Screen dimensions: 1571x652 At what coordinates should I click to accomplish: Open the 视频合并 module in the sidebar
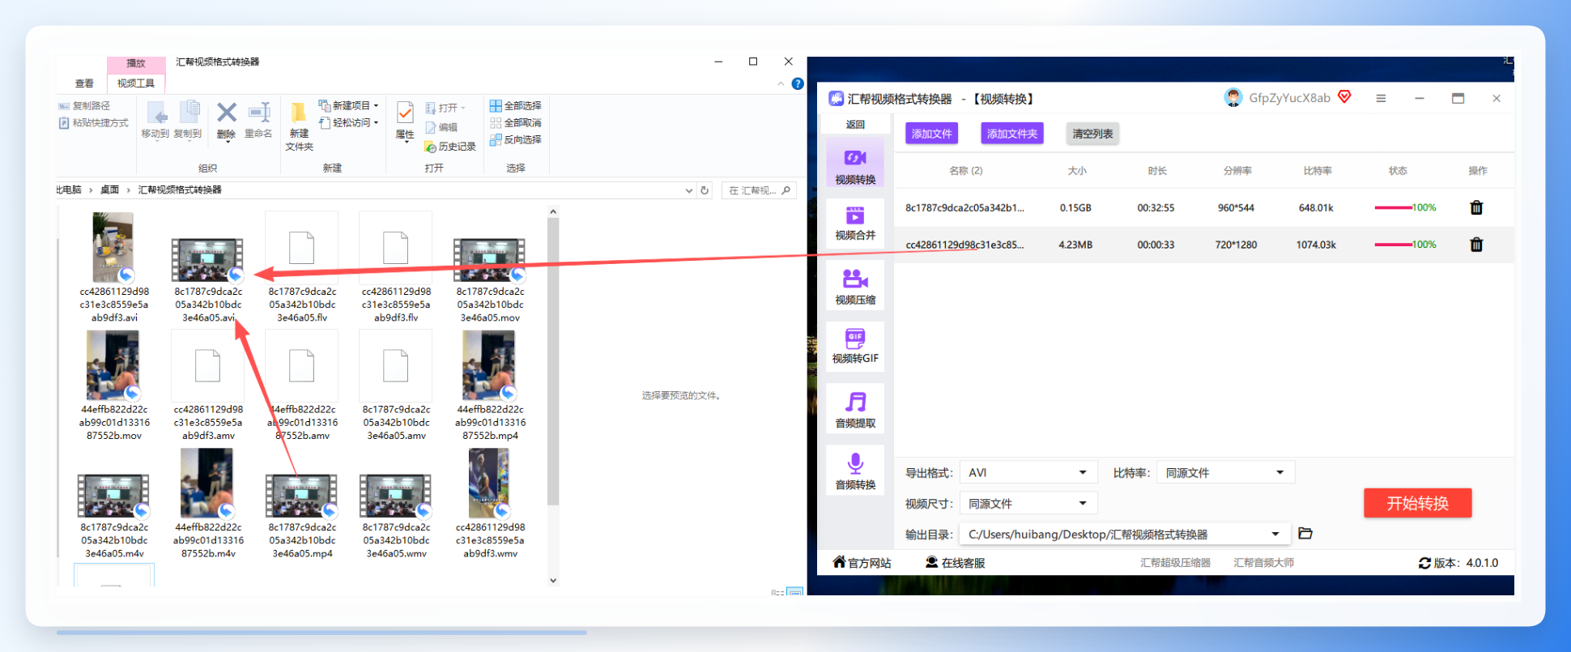(855, 222)
